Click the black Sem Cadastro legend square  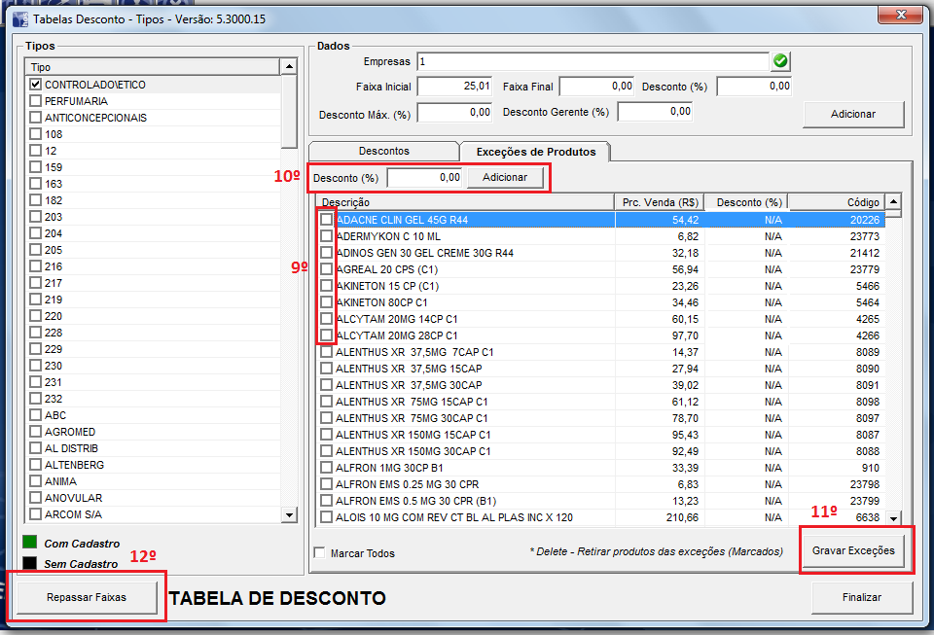click(x=30, y=564)
